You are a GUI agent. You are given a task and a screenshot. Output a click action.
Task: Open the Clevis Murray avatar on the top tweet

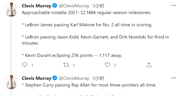[x=11, y=10]
